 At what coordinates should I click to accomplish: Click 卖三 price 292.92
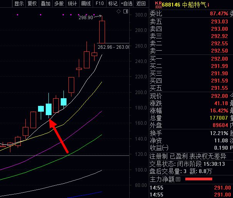pyautogui.click(x=220, y=36)
